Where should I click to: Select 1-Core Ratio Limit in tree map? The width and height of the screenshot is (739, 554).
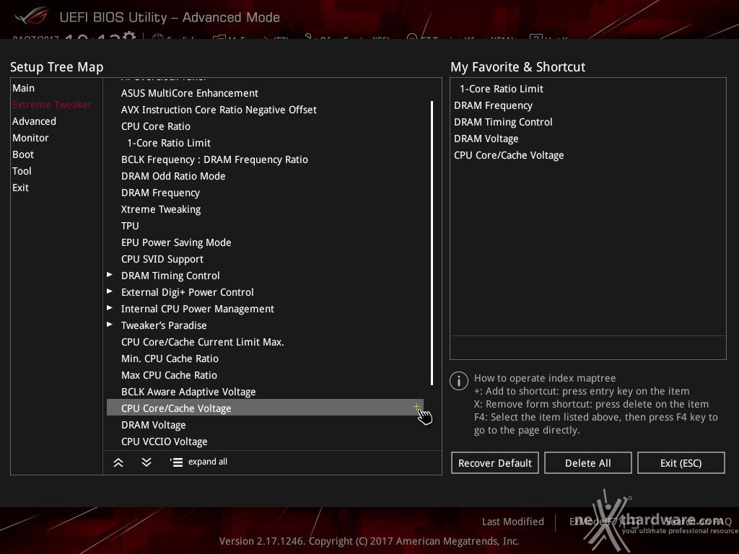pyautogui.click(x=169, y=143)
